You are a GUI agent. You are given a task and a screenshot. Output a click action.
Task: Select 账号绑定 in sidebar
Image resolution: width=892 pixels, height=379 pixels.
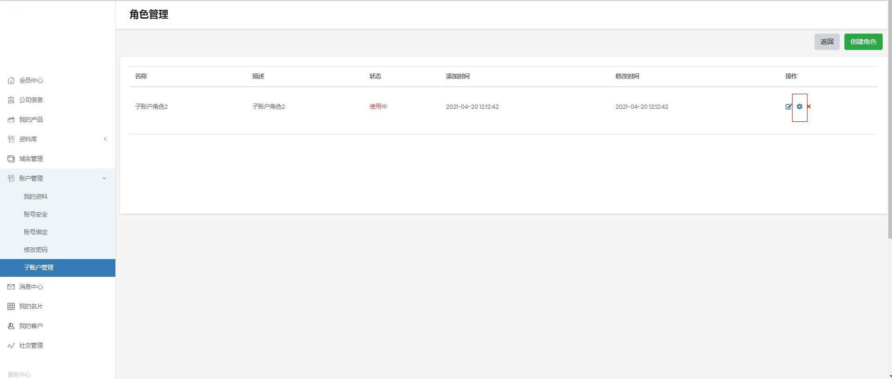(35, 232)
